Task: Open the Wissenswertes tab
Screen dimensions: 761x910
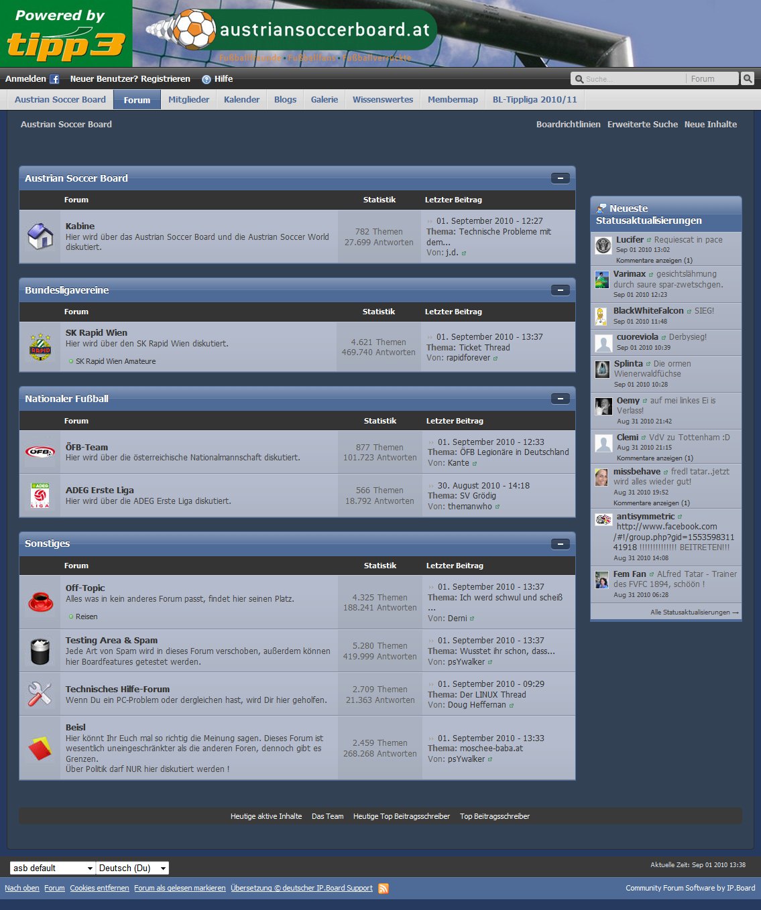Action: [x=383, y=100]
